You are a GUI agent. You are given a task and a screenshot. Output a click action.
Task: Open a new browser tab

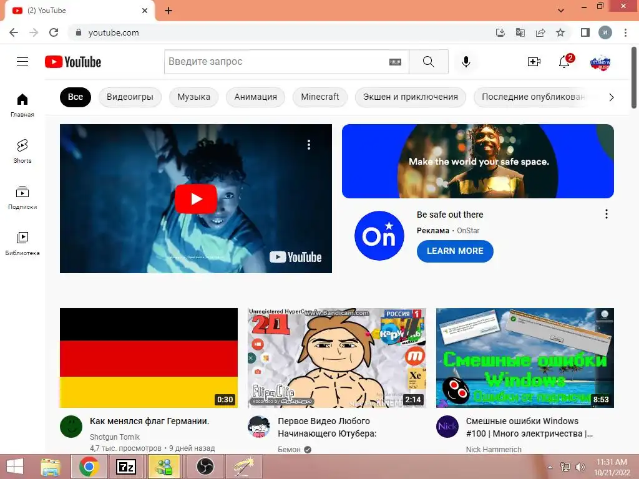(168, 11)
